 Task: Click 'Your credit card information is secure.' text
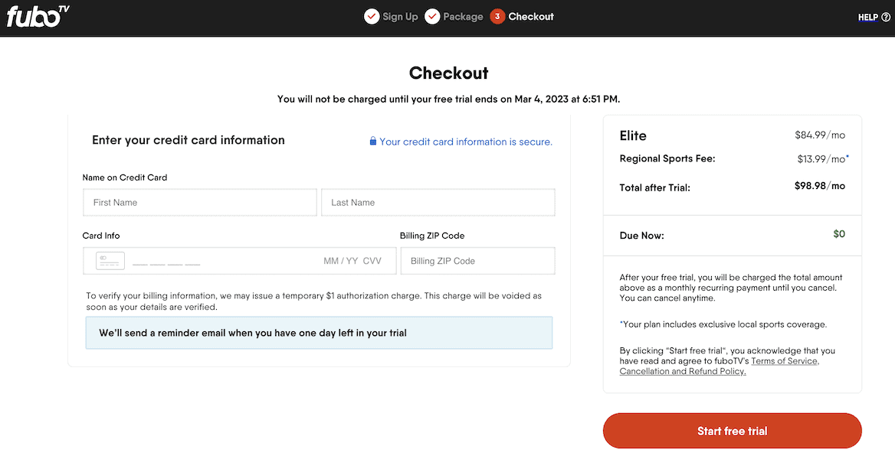[466, 142]
